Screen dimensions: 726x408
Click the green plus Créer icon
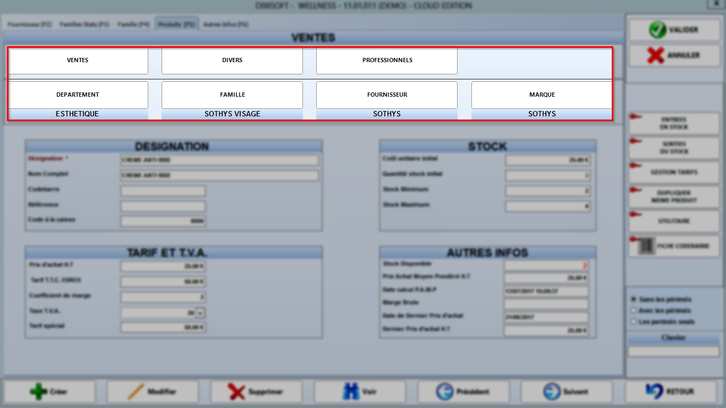pyautogui.click(x=38, y=392)
